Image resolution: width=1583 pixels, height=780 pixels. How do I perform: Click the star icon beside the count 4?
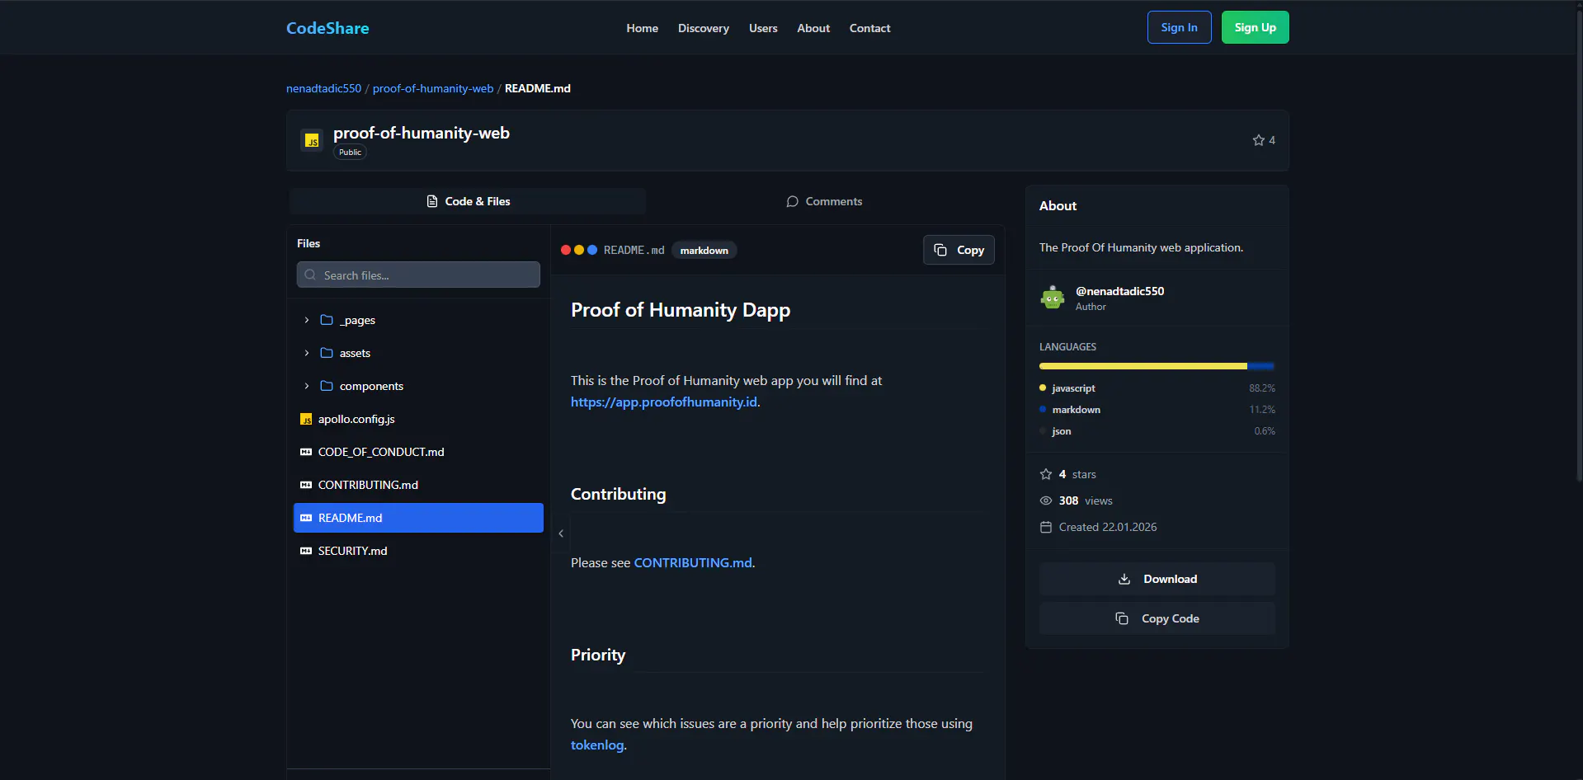point(1258,140)
